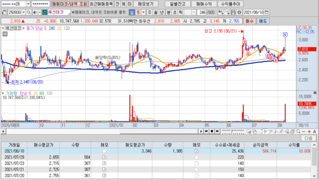Click the 거래일 column header

14,145
